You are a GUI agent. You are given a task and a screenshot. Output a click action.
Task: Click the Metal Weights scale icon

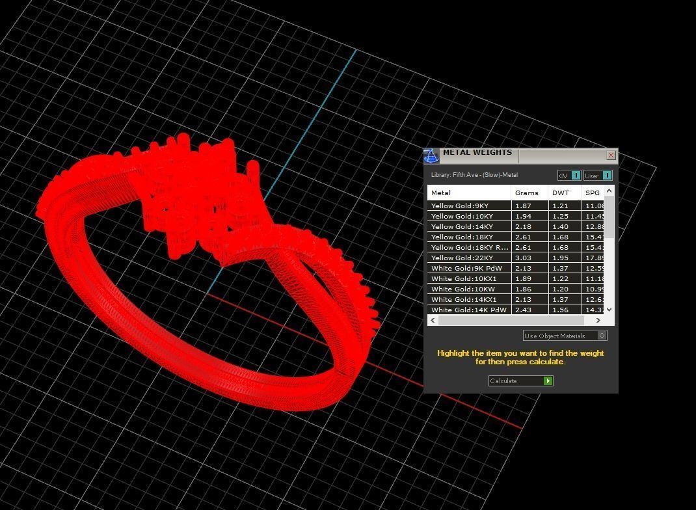431,155
